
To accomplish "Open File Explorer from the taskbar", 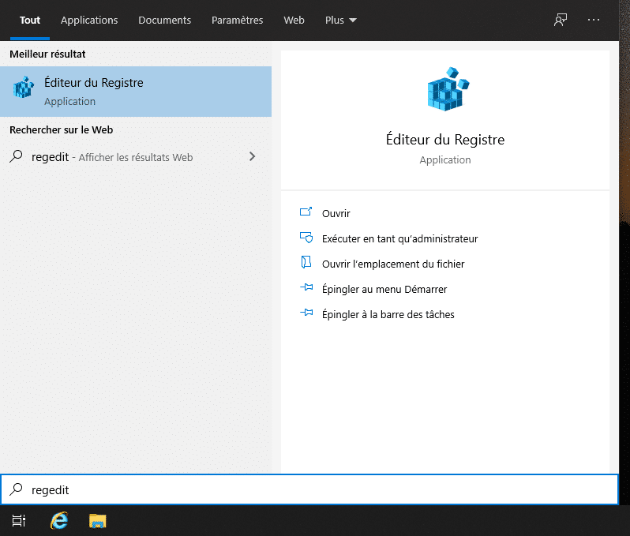I will [97, 520].
